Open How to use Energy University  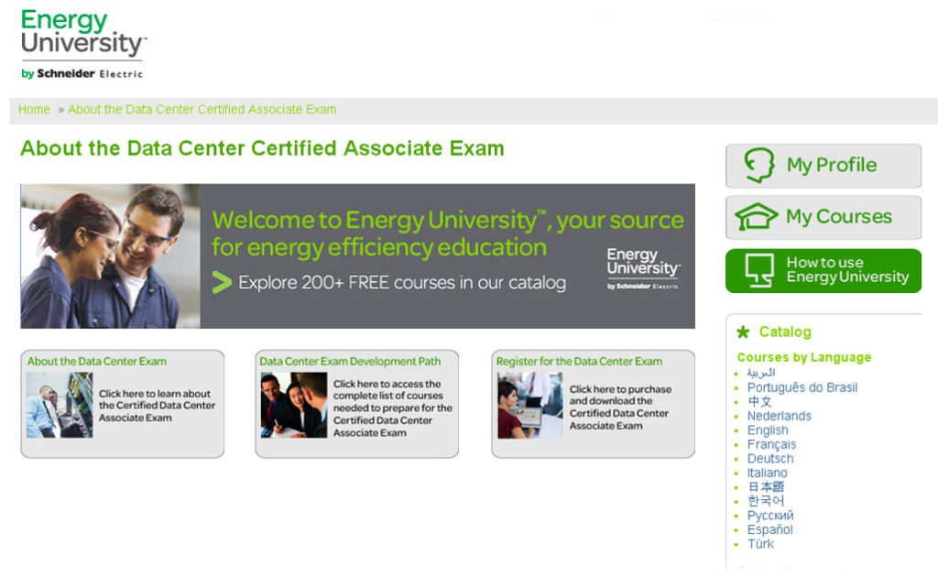coord(823,271)
